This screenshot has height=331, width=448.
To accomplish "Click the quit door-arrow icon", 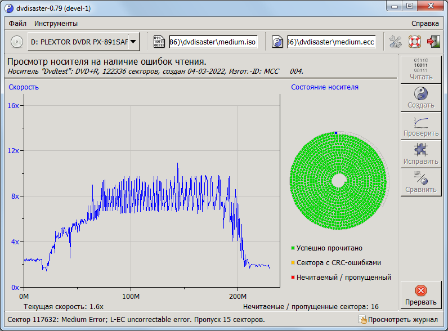I will coord(433,42).
